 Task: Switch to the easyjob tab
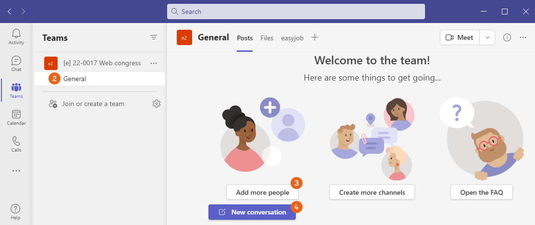click(292, 38)
